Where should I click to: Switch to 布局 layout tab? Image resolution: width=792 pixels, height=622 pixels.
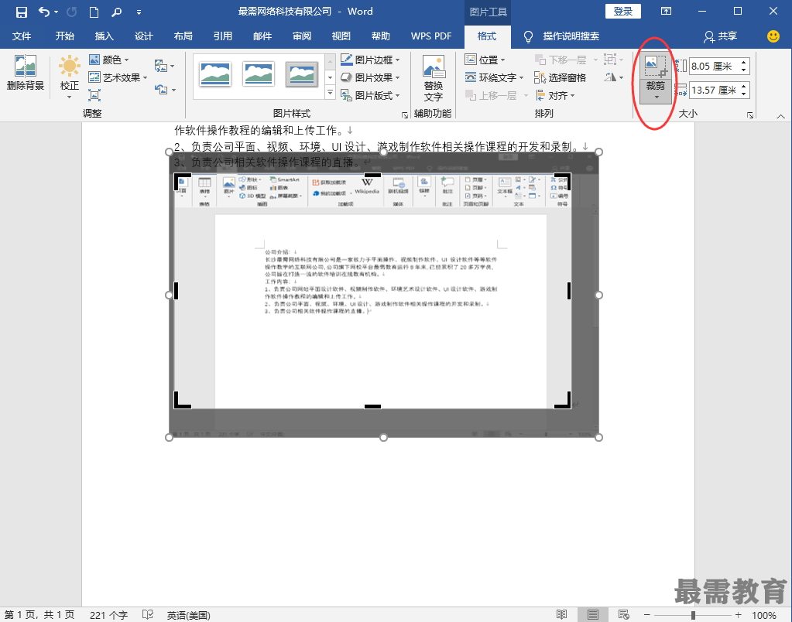pyautogui.click(x=183, y=36)
